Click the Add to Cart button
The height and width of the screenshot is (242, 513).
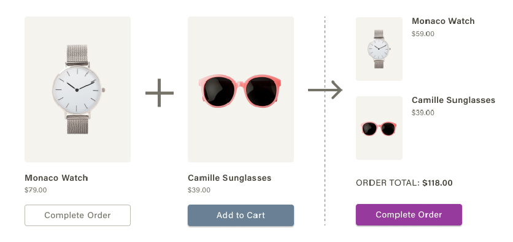241,215
